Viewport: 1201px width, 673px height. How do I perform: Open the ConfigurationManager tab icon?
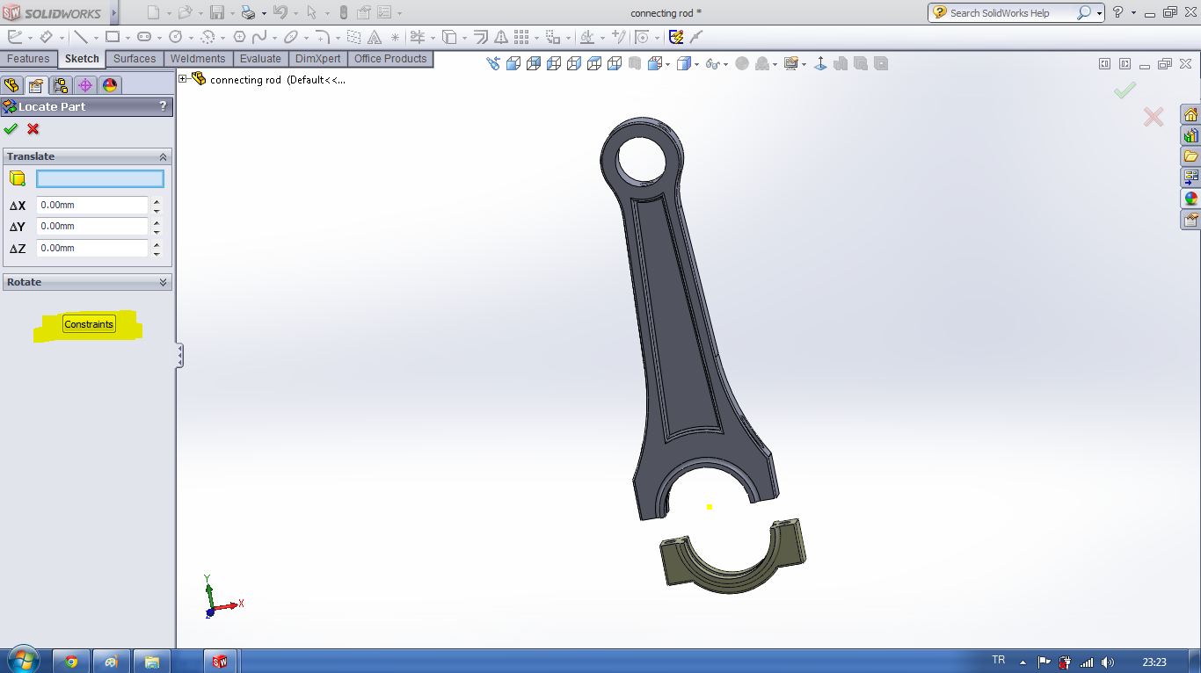[60, 85]
